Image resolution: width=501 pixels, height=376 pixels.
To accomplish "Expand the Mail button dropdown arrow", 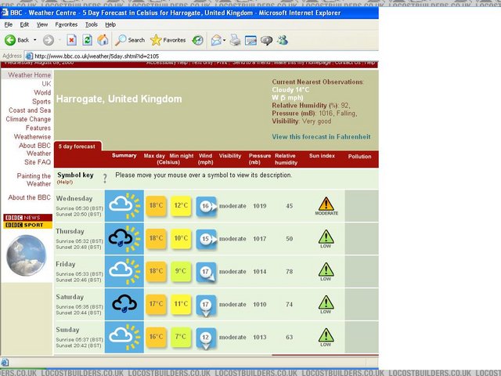I will (x=225, y=40).
